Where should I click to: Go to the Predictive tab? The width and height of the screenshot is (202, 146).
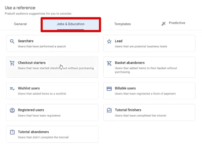[x=177, y=23]
